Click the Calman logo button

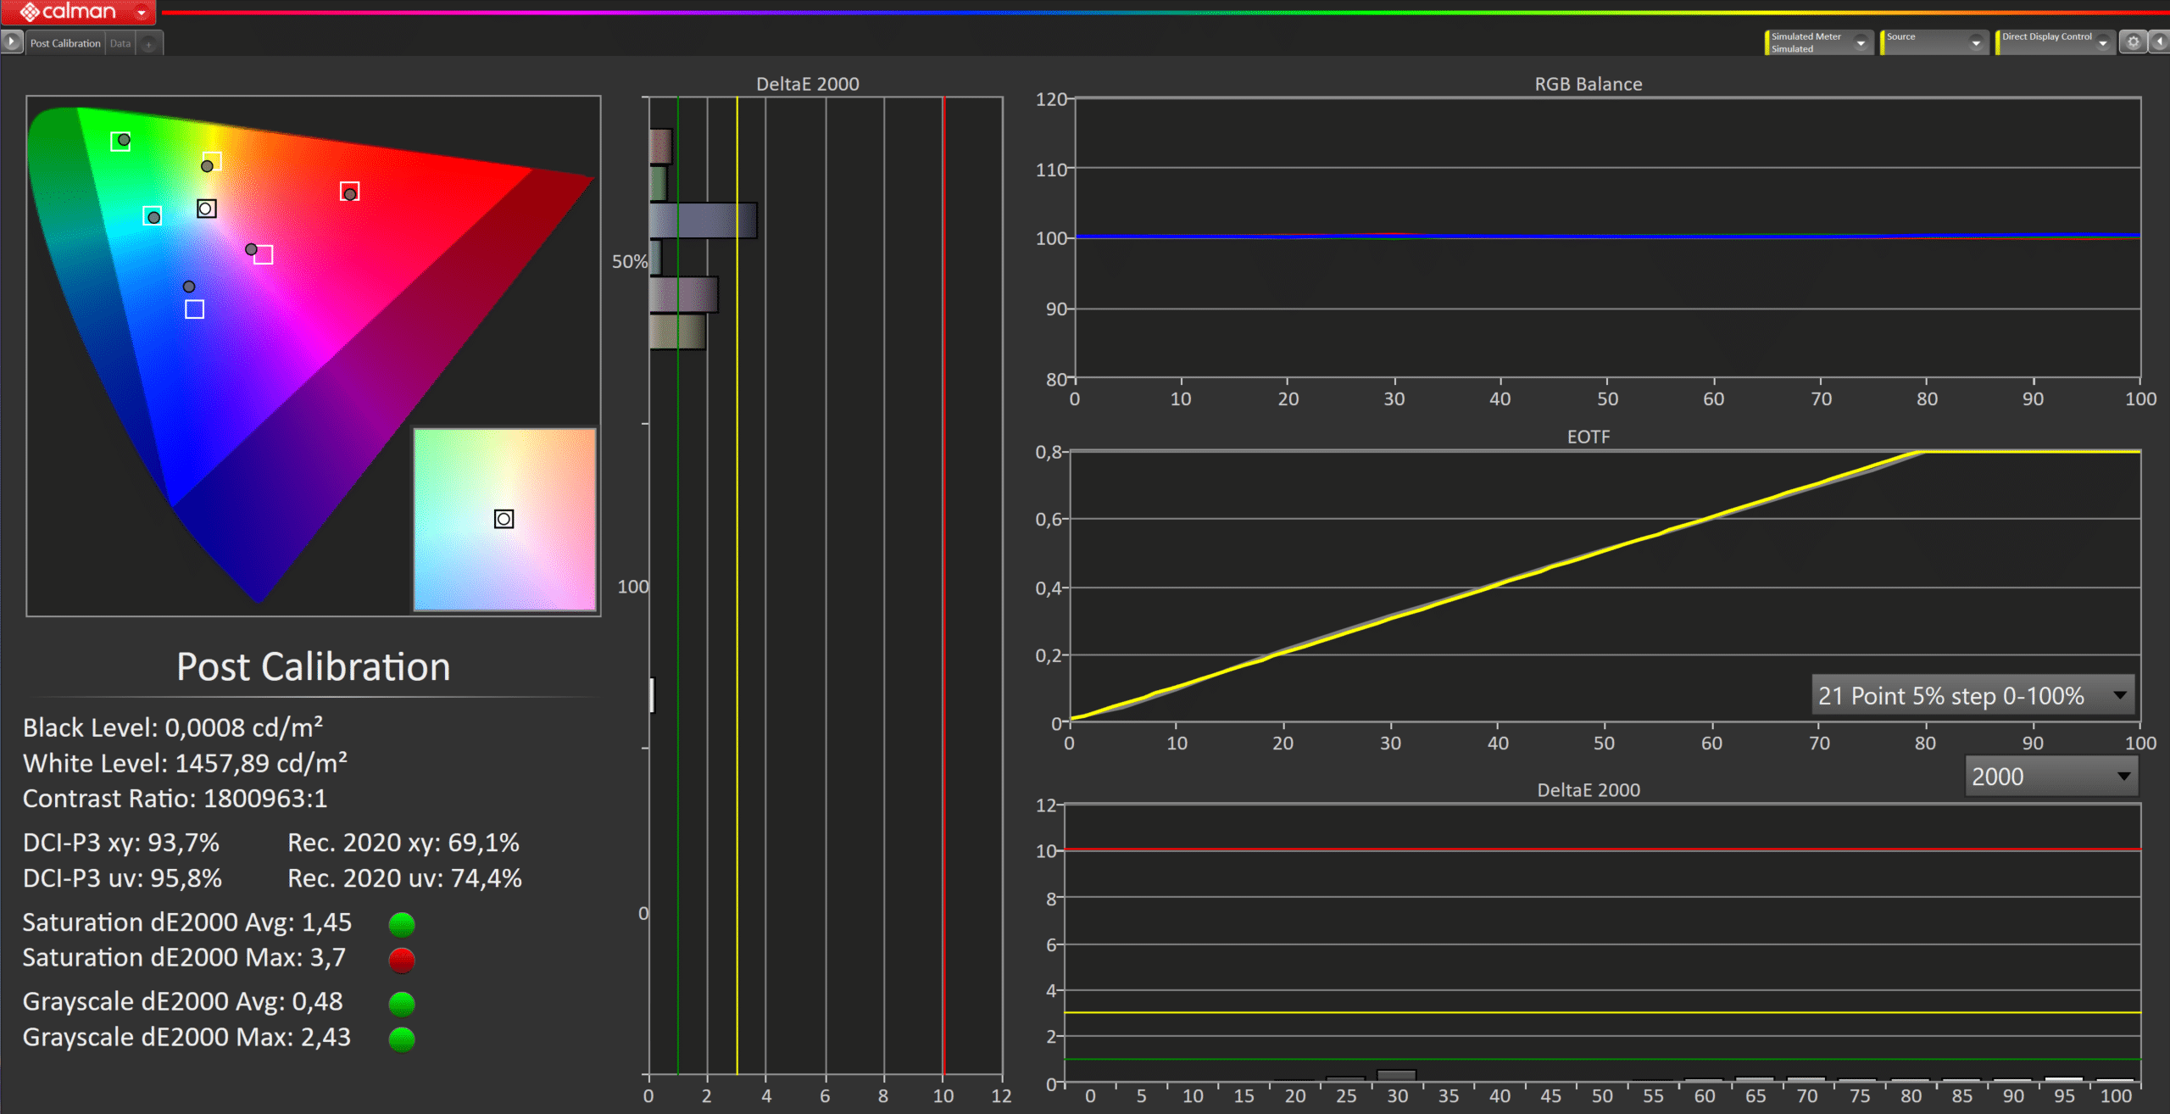click(x=68, y=12)
